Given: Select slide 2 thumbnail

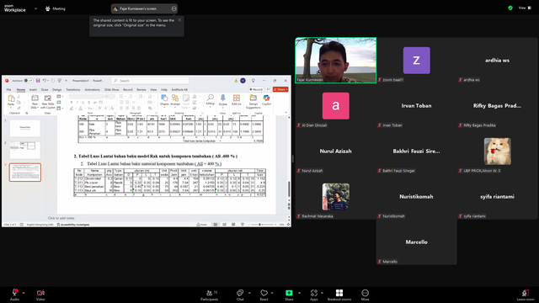Looking at the screenshot, I should pyautogui.click(x=25, y=150).
